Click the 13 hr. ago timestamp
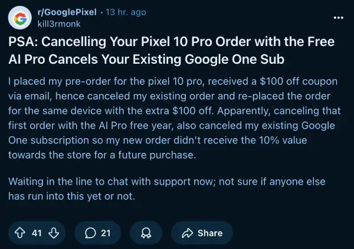 coord(126,12)
